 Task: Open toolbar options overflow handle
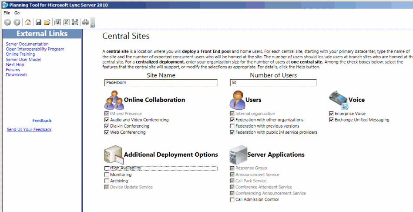tap(92, 23)
